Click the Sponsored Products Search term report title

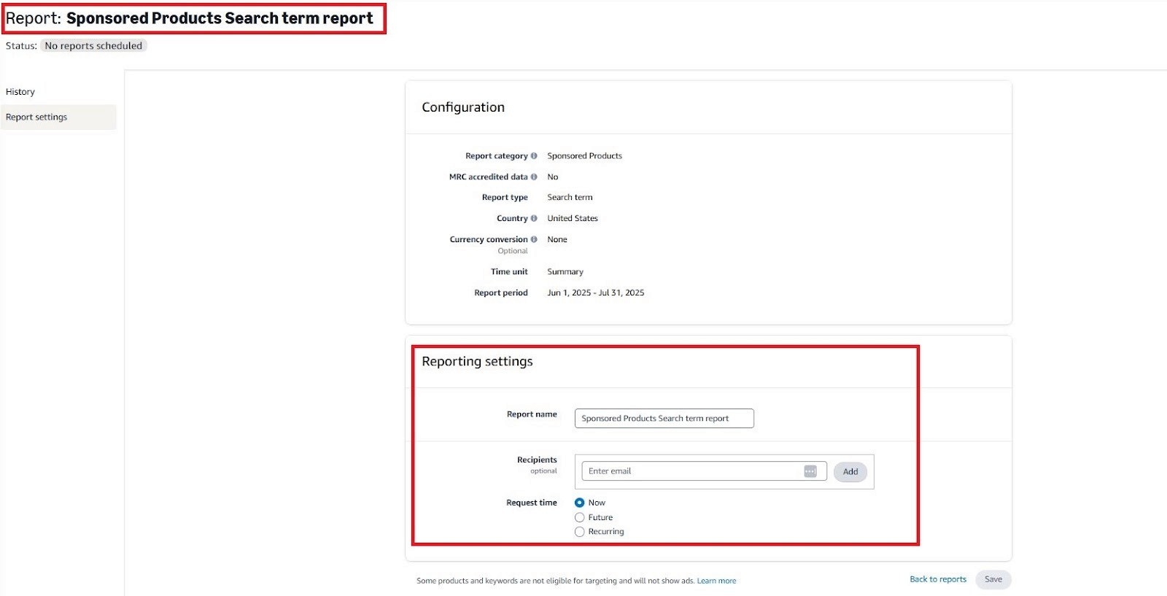[x=220, y=18]
